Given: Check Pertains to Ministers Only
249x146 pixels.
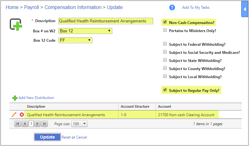Looking at the screenshot, I should [165, 31].
